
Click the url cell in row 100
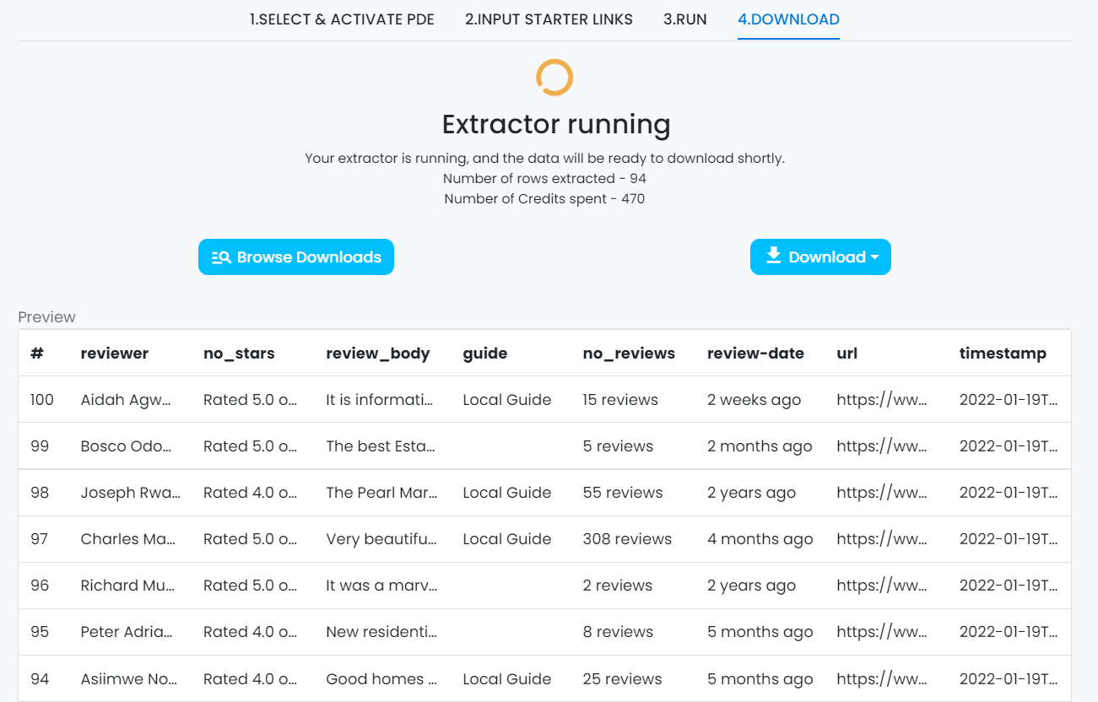(x=883, y=400)
